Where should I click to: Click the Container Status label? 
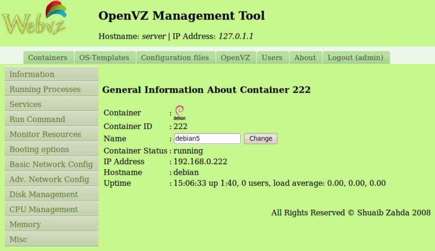(x=135, y=151)
